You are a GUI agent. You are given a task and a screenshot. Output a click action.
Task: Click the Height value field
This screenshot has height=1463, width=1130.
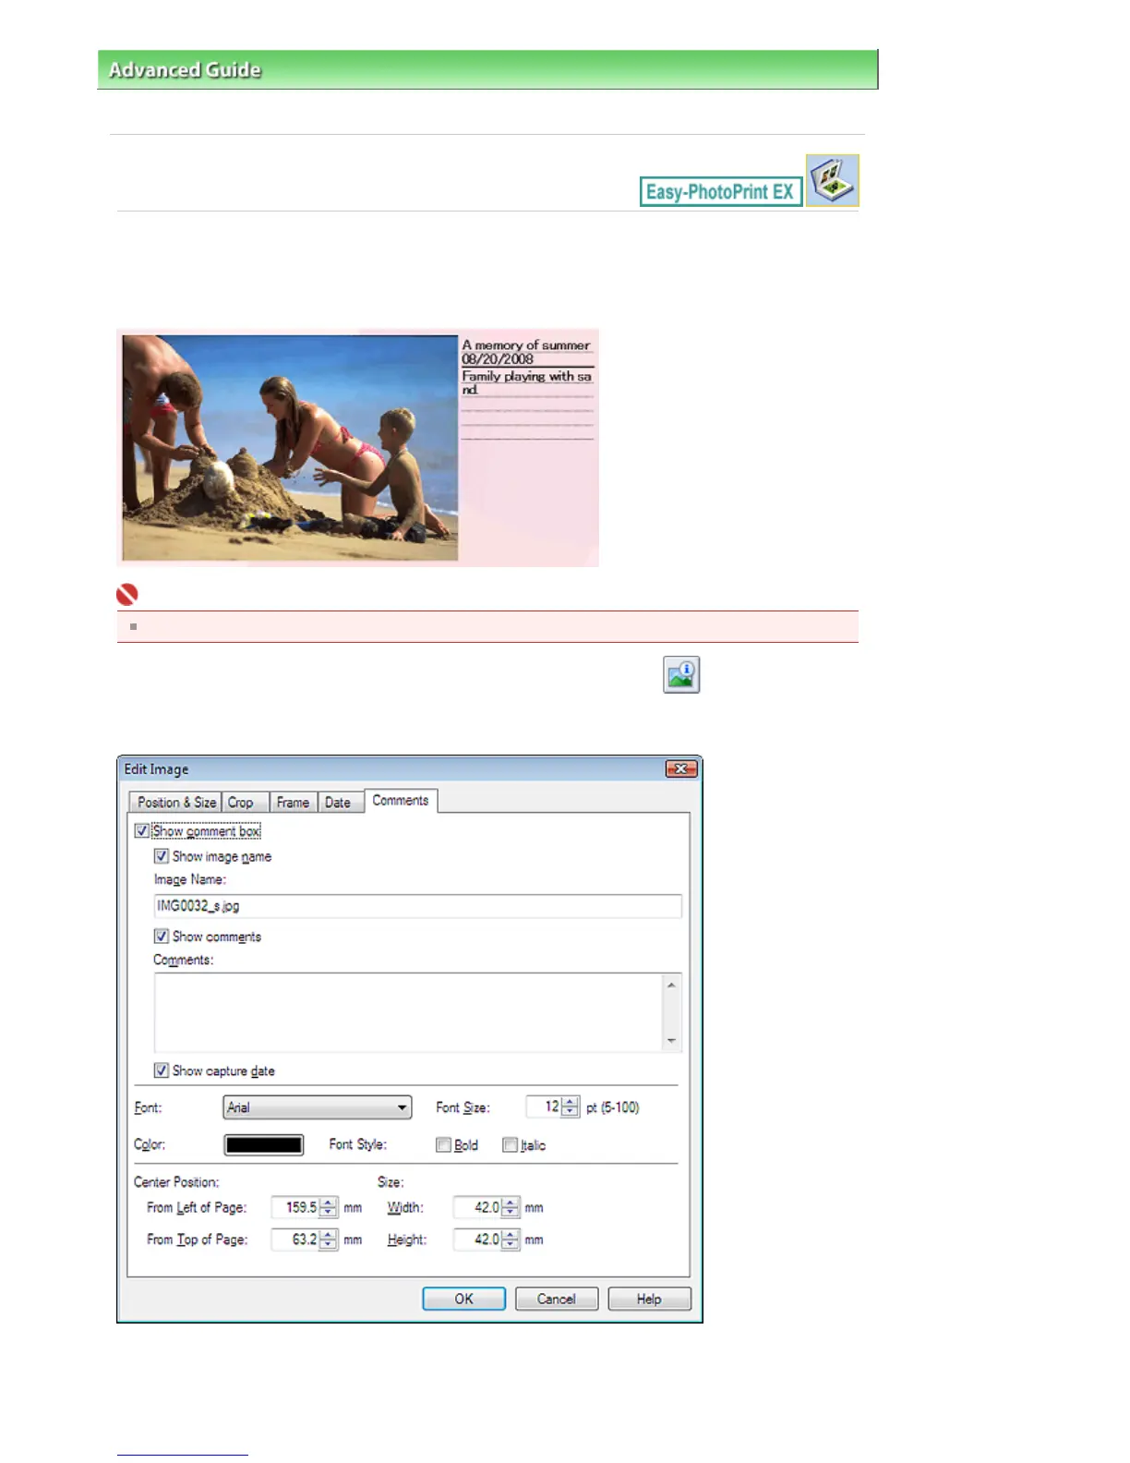[477, 1239]
